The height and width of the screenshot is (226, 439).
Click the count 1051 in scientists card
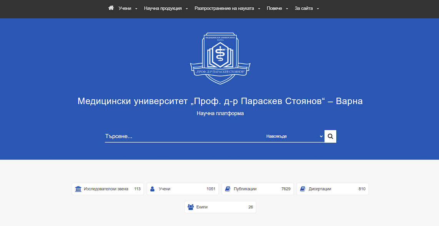(211, 189)
